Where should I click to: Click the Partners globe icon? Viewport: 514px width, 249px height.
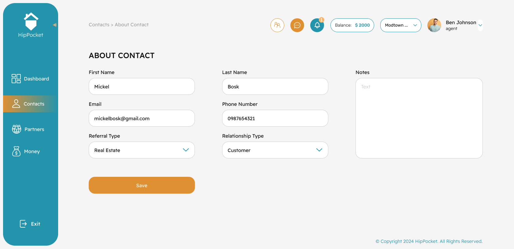tap(17, 129)
